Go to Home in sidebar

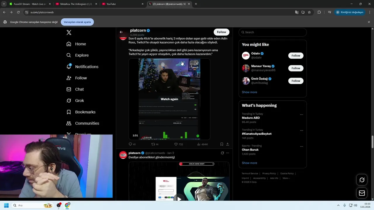[x=76, y=44]
